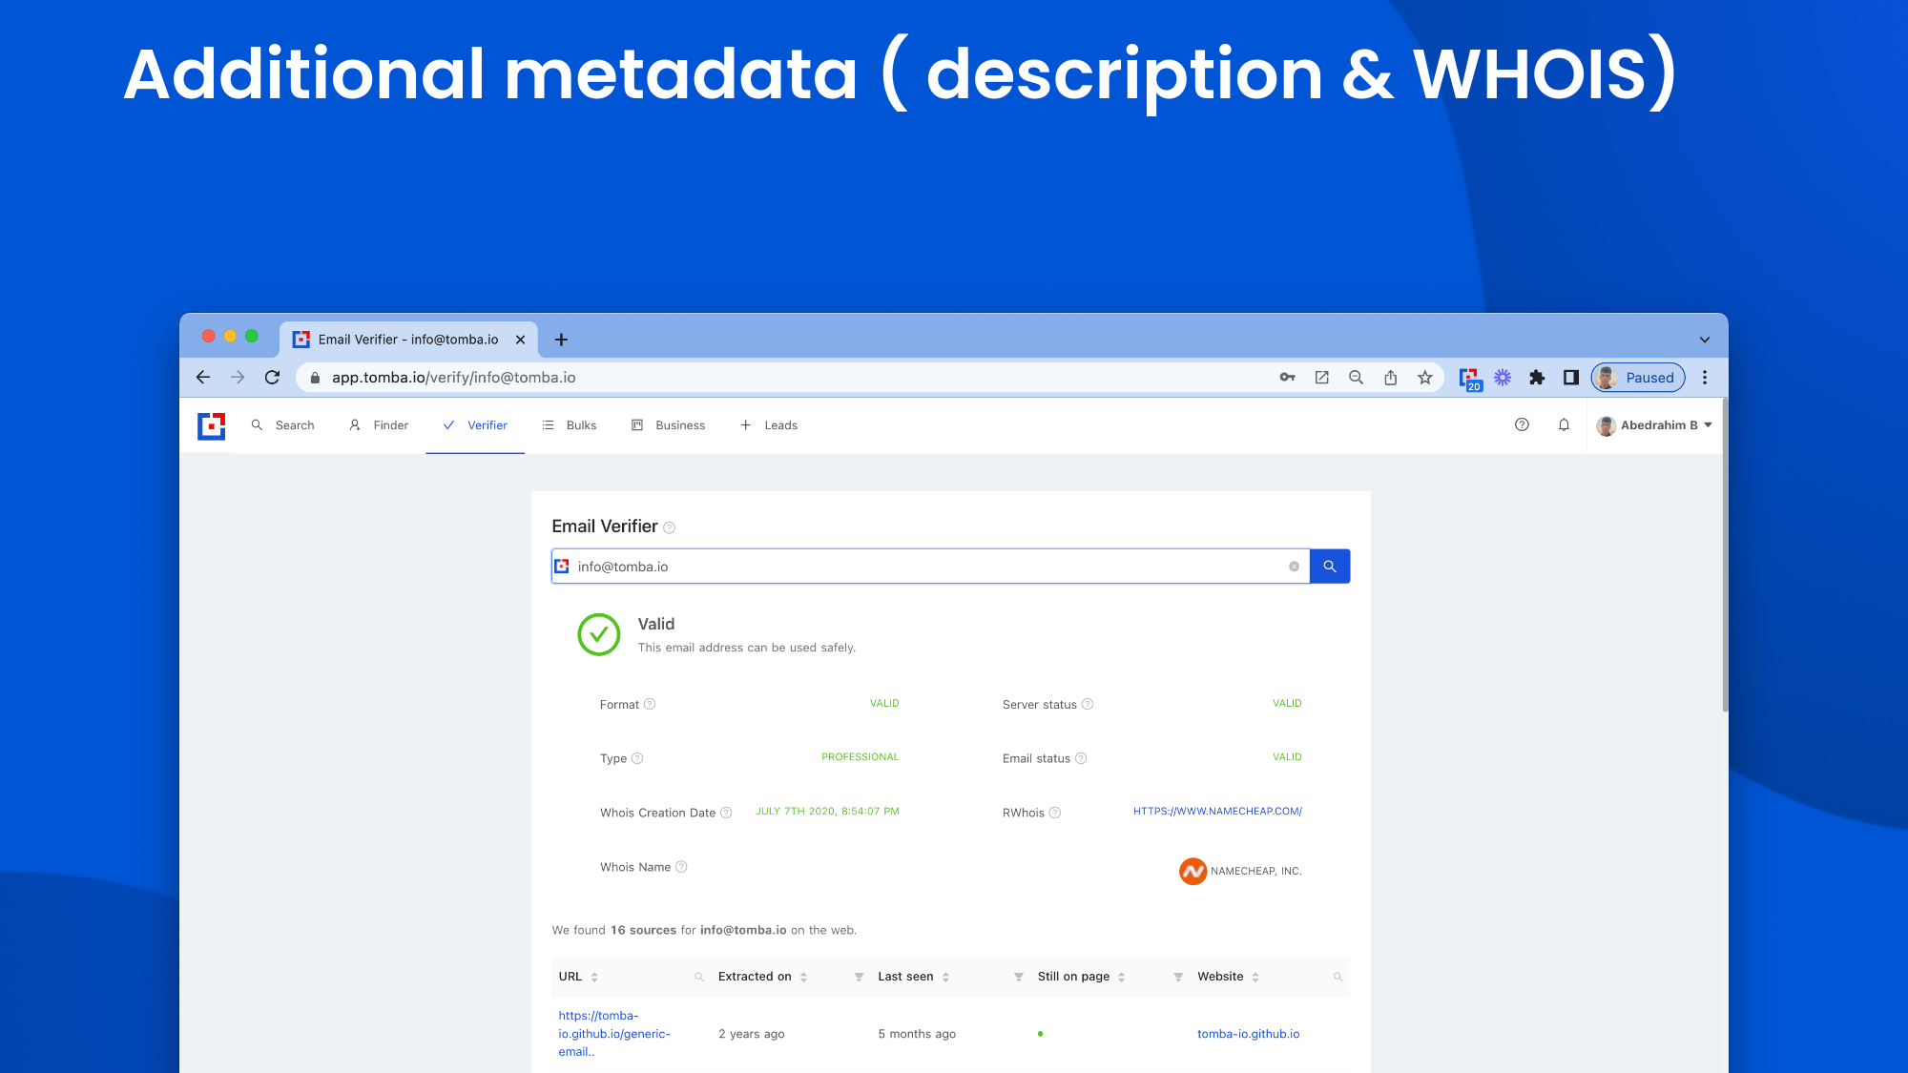Reload the page with the refresh icon
Image resolution: width=1908 pixels, height=1073 pixels.
click(x=273, y=378)
